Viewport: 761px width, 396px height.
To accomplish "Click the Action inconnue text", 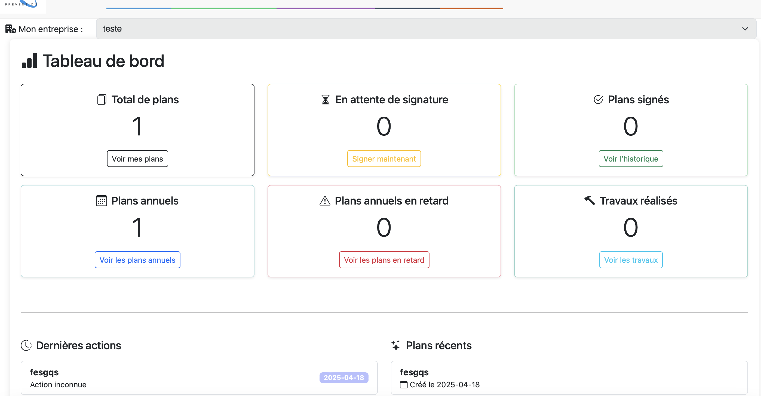I will pyautogui.click(x=58, y=385).
